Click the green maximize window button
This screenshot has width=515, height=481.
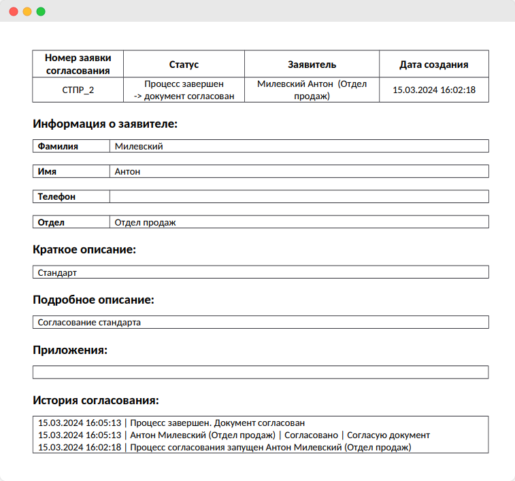pos(41,12)
